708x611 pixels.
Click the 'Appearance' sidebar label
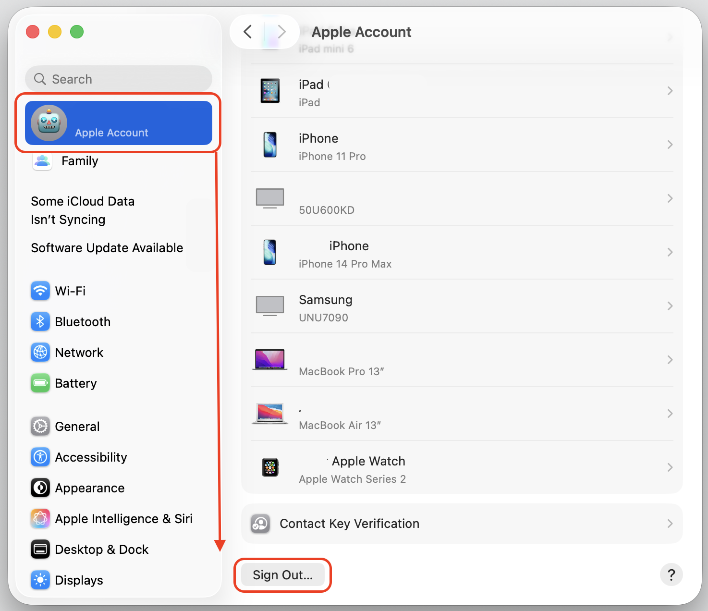click(90, 488)
